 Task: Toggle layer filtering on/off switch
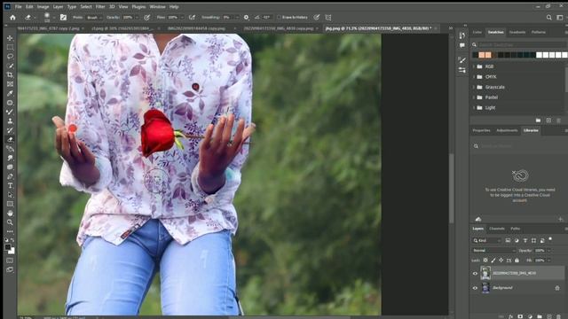(550, 239)
